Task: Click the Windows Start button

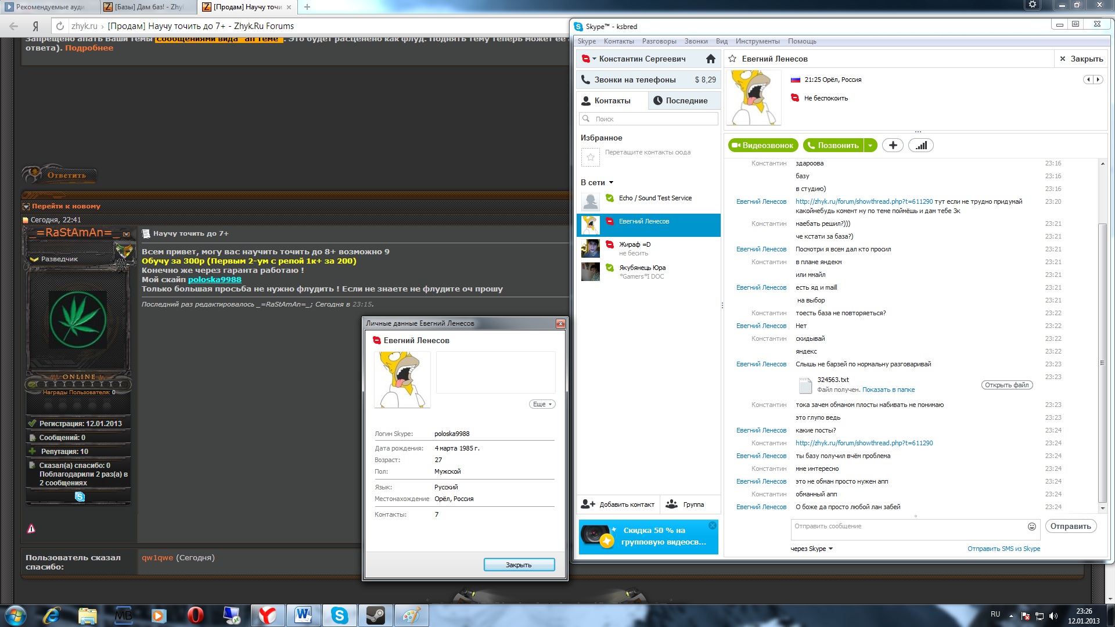Action: click(x=15, y=615)
